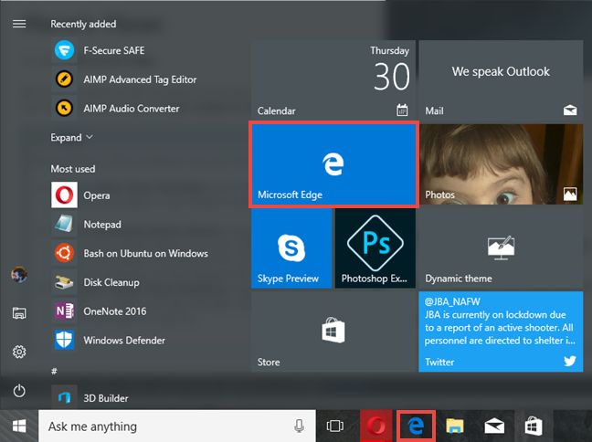592x442 pixels.
Task: Click the # alphabet section header
Action: coord(54,371)
